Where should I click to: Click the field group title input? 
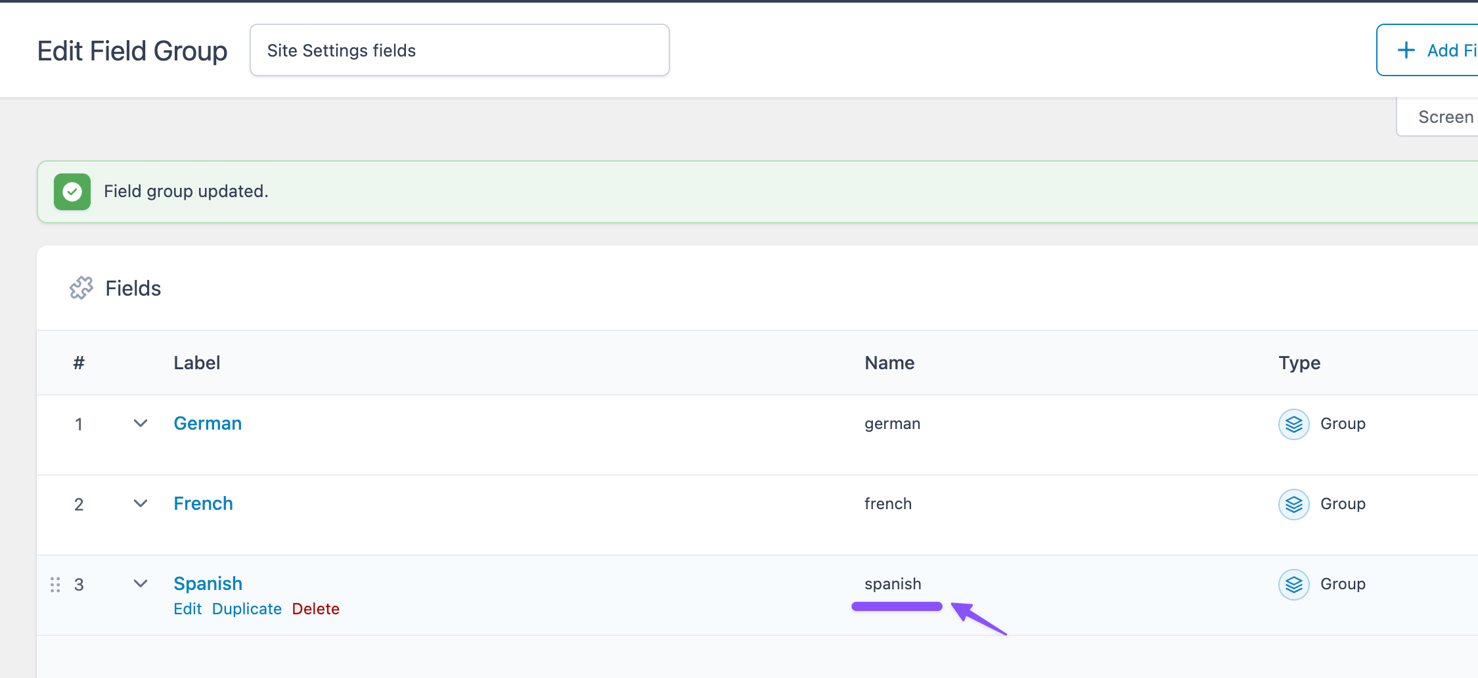459,51
